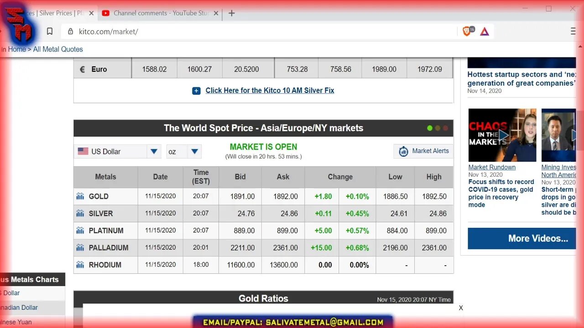Click the Brave Rewards triangle icon
The height and width of the screenshot is (328, 584).
(x=485, y=31)
